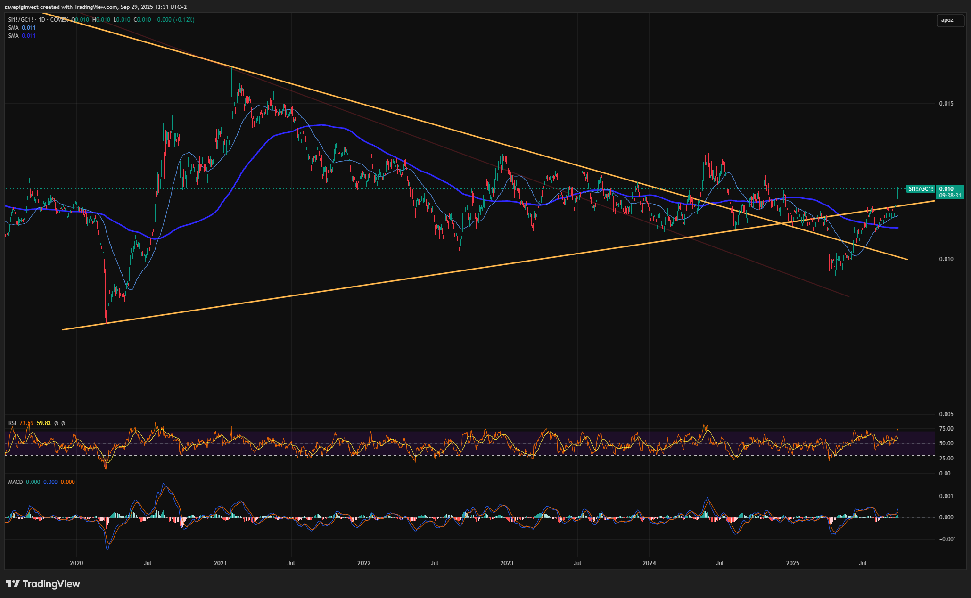Click the first null symbol after RSI values
The image size is (971, 598).
tap(56, 423)
